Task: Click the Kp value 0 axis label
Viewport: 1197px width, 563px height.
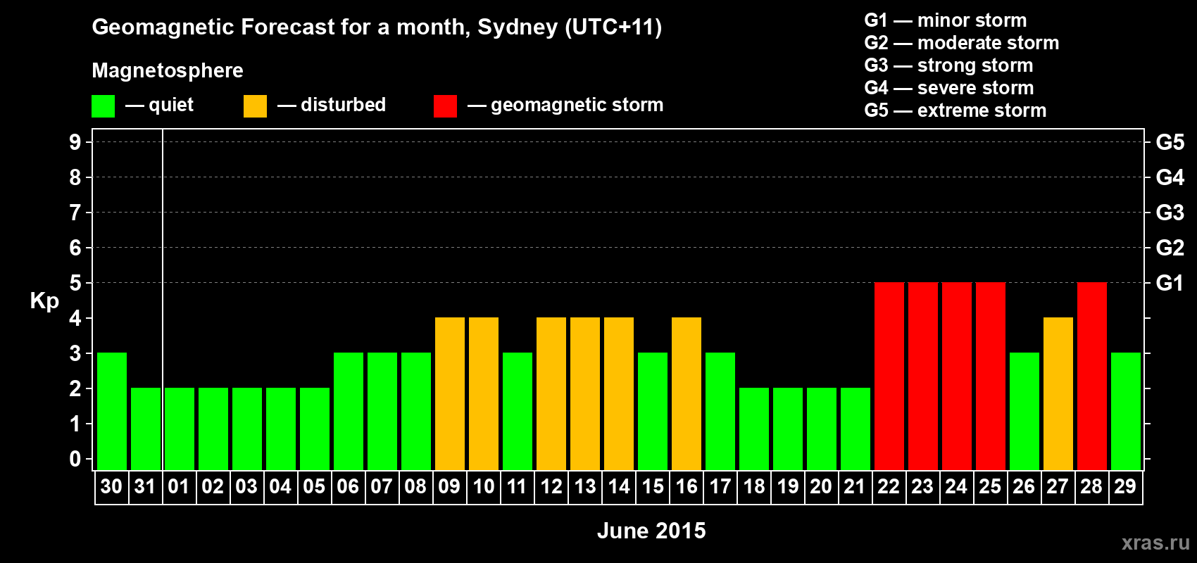Action: [75, 459]
